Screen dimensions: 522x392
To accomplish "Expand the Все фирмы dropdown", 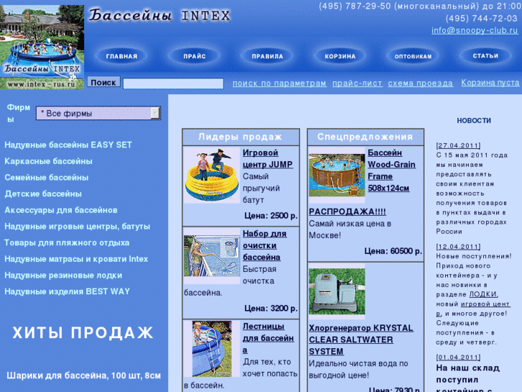I will [x=98, y=114].
